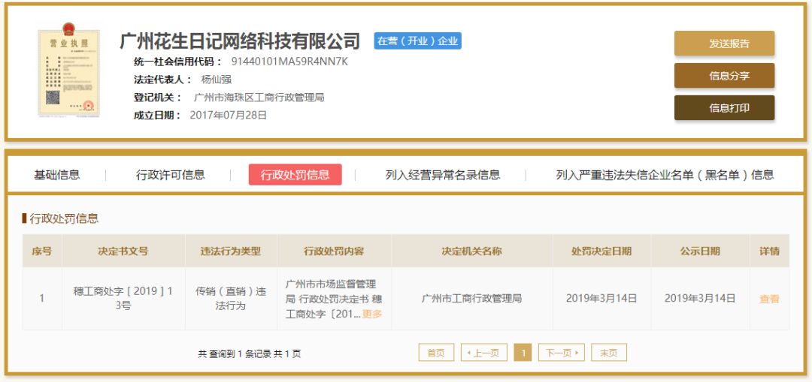The image size is (812, 382).
Task: Click the 行政处罚内容 column header
Action: click(x=334, y=251)
